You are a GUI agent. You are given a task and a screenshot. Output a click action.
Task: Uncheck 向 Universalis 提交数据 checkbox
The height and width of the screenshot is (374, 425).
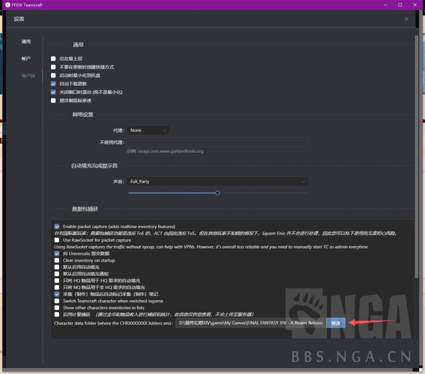(56, 253)
